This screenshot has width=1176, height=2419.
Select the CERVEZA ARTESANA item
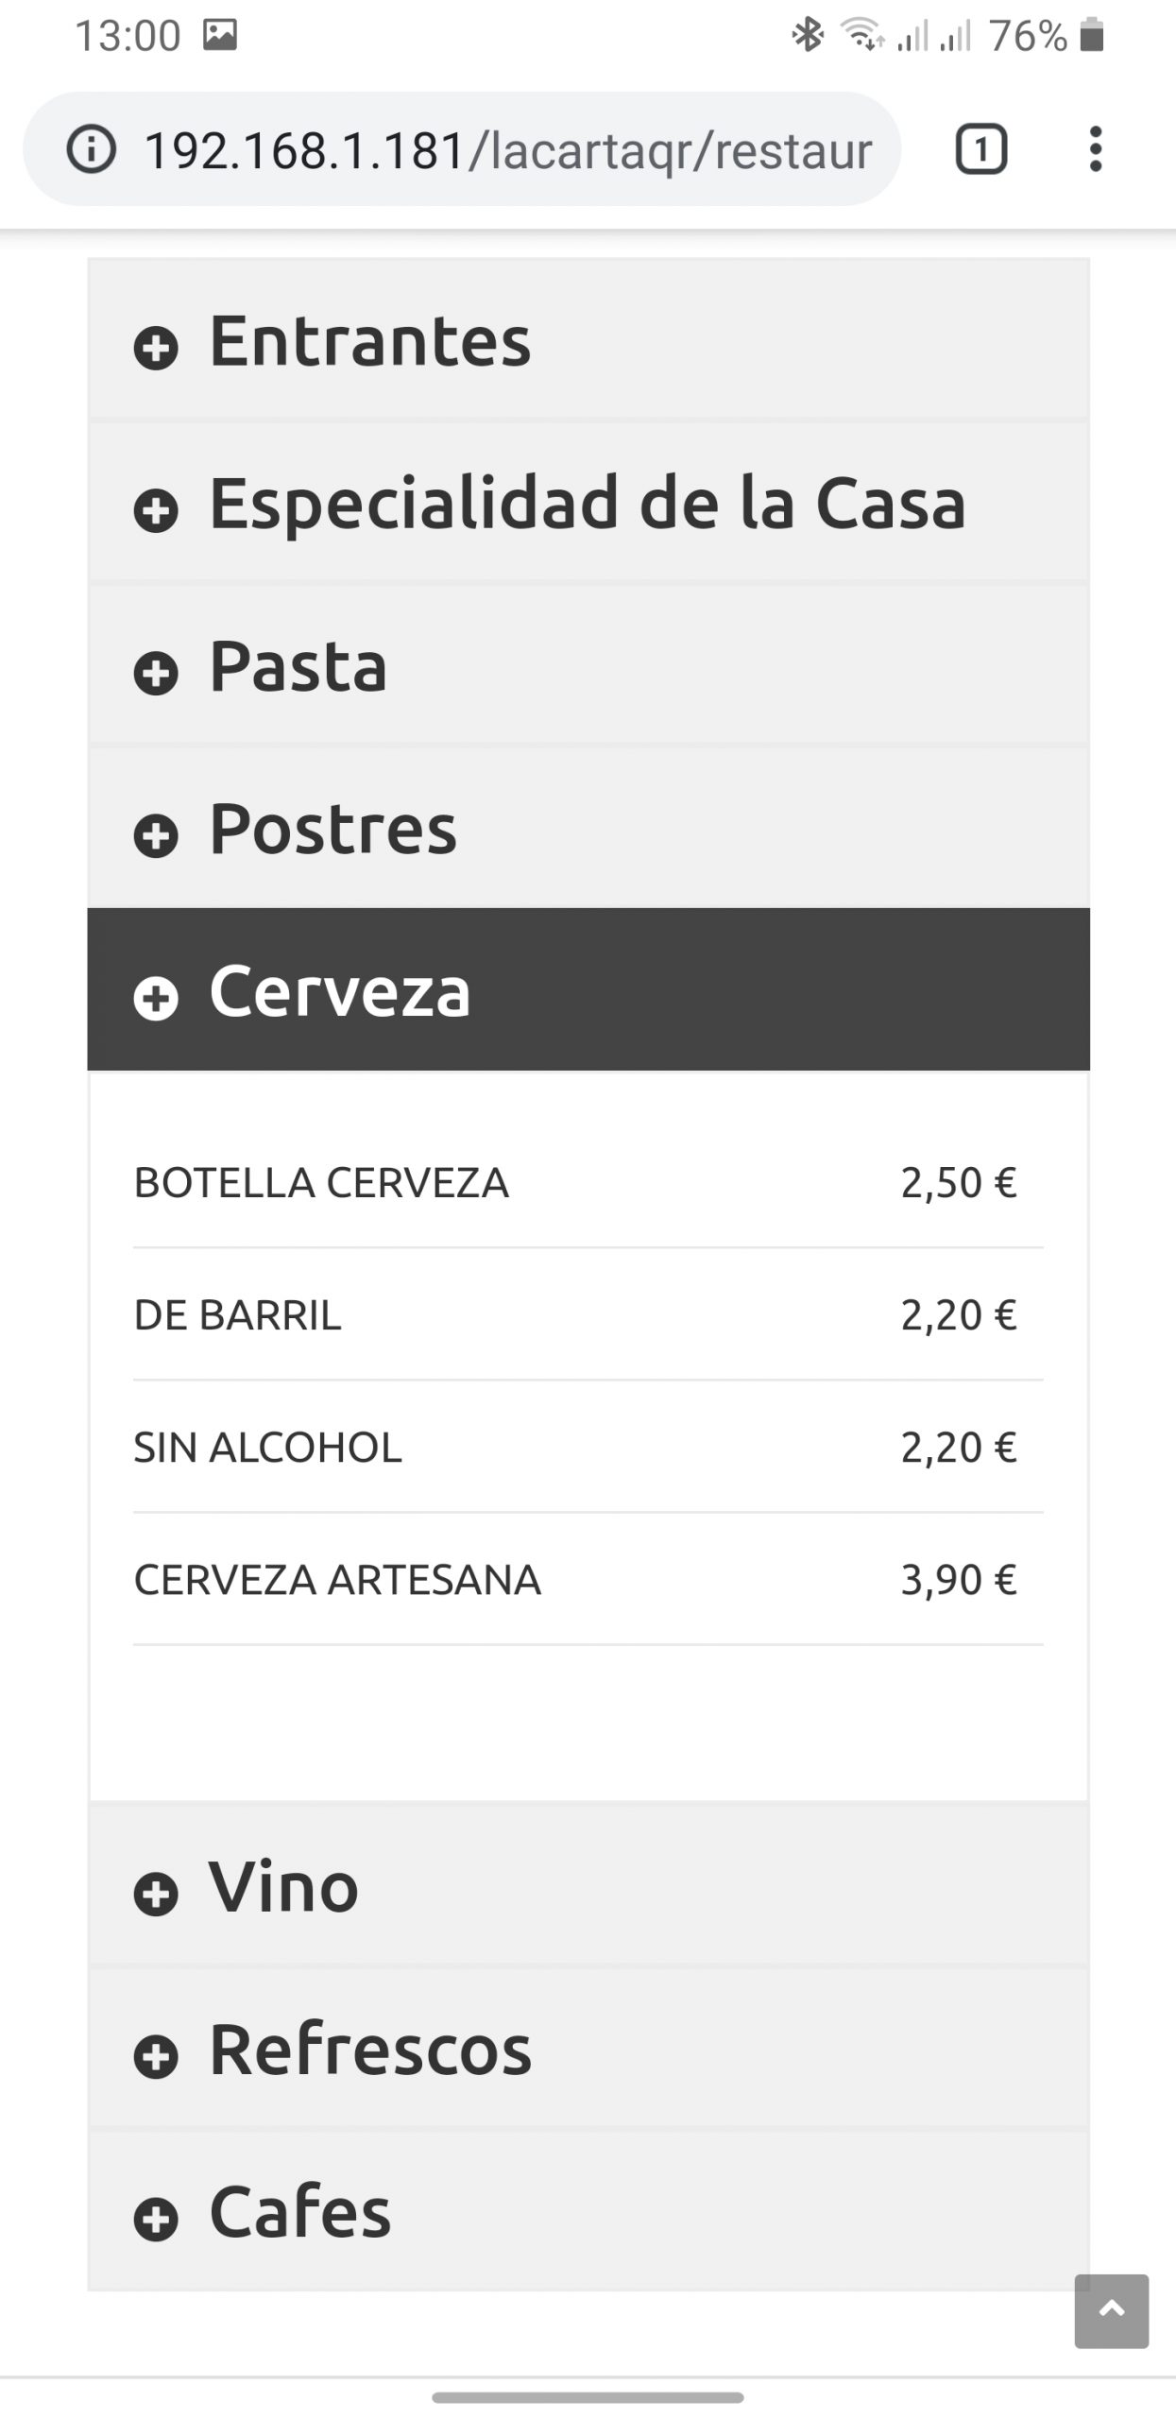(588, 1579)
